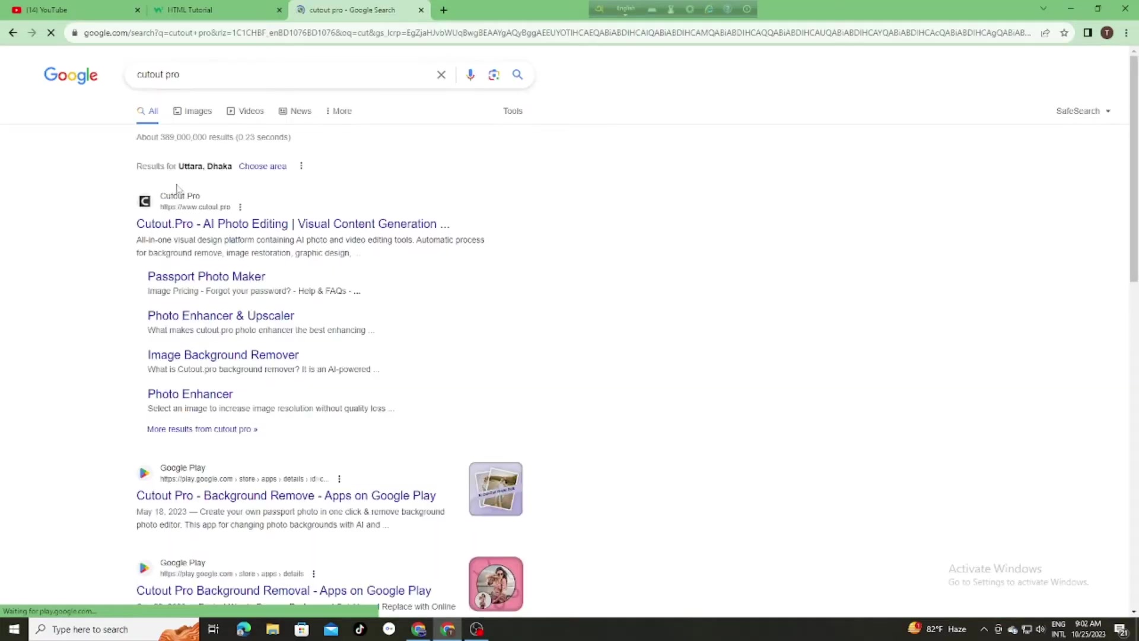The height and width of the screenshot is (641, 1139).
Task: Click the browser back arrow
Action: (x=13, y=33)
